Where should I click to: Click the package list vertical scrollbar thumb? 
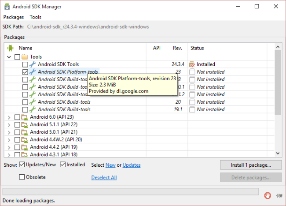pyautogui.click(x=278, y=82)
